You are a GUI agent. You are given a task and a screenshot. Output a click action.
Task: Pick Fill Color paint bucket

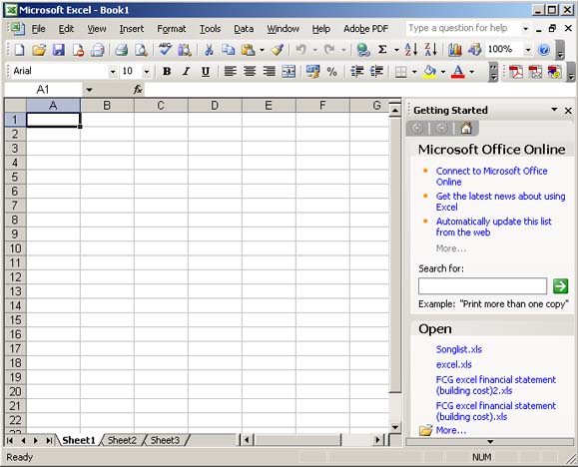pyautogui.click(x=430, y=71)
